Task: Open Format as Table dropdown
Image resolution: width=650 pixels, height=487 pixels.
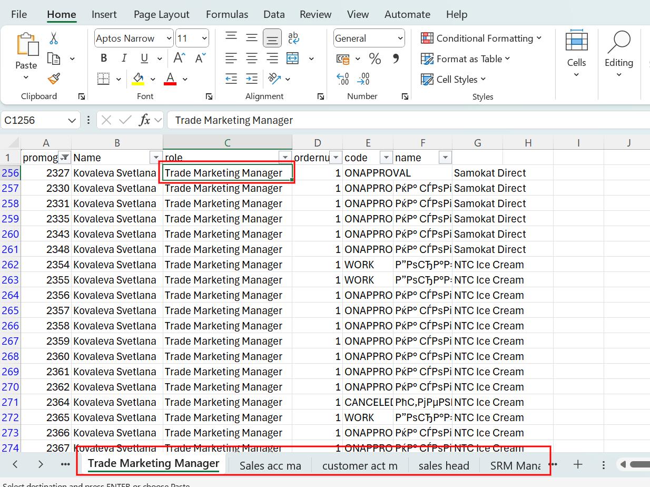Action: (x=466, y=59)
